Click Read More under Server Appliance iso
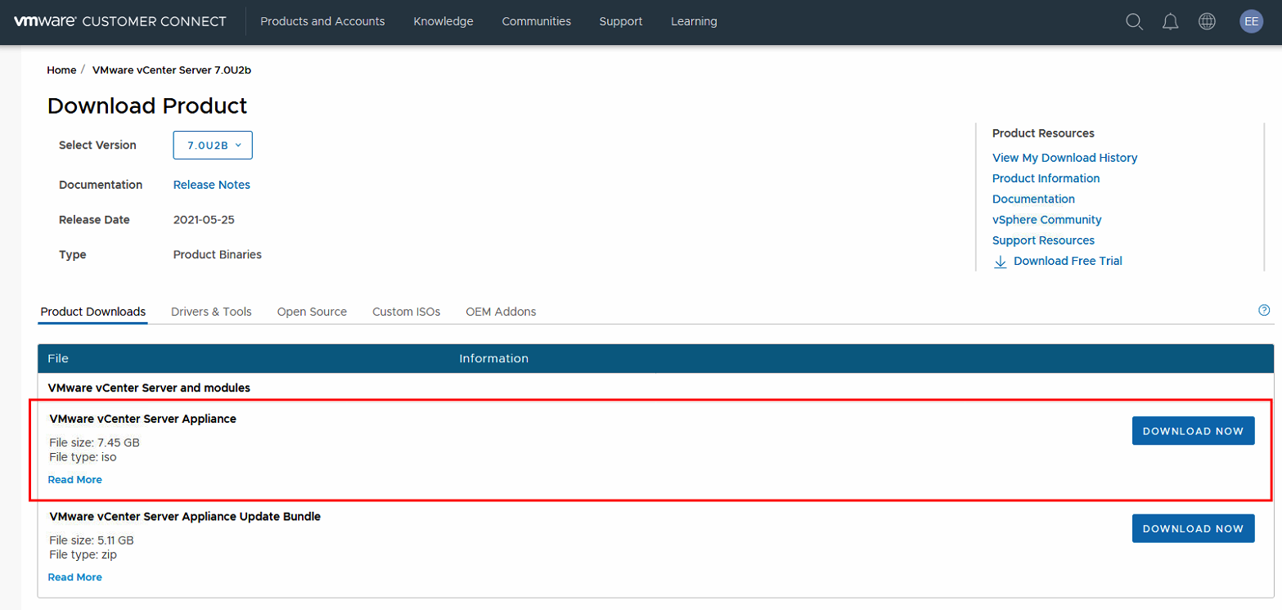Image resolution: width=1282 pixels, height=610 pixels. pos(75,480)
